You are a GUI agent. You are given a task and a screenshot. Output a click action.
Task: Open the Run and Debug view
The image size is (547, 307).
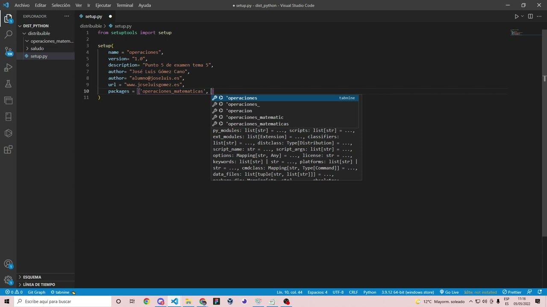[8, 67]
